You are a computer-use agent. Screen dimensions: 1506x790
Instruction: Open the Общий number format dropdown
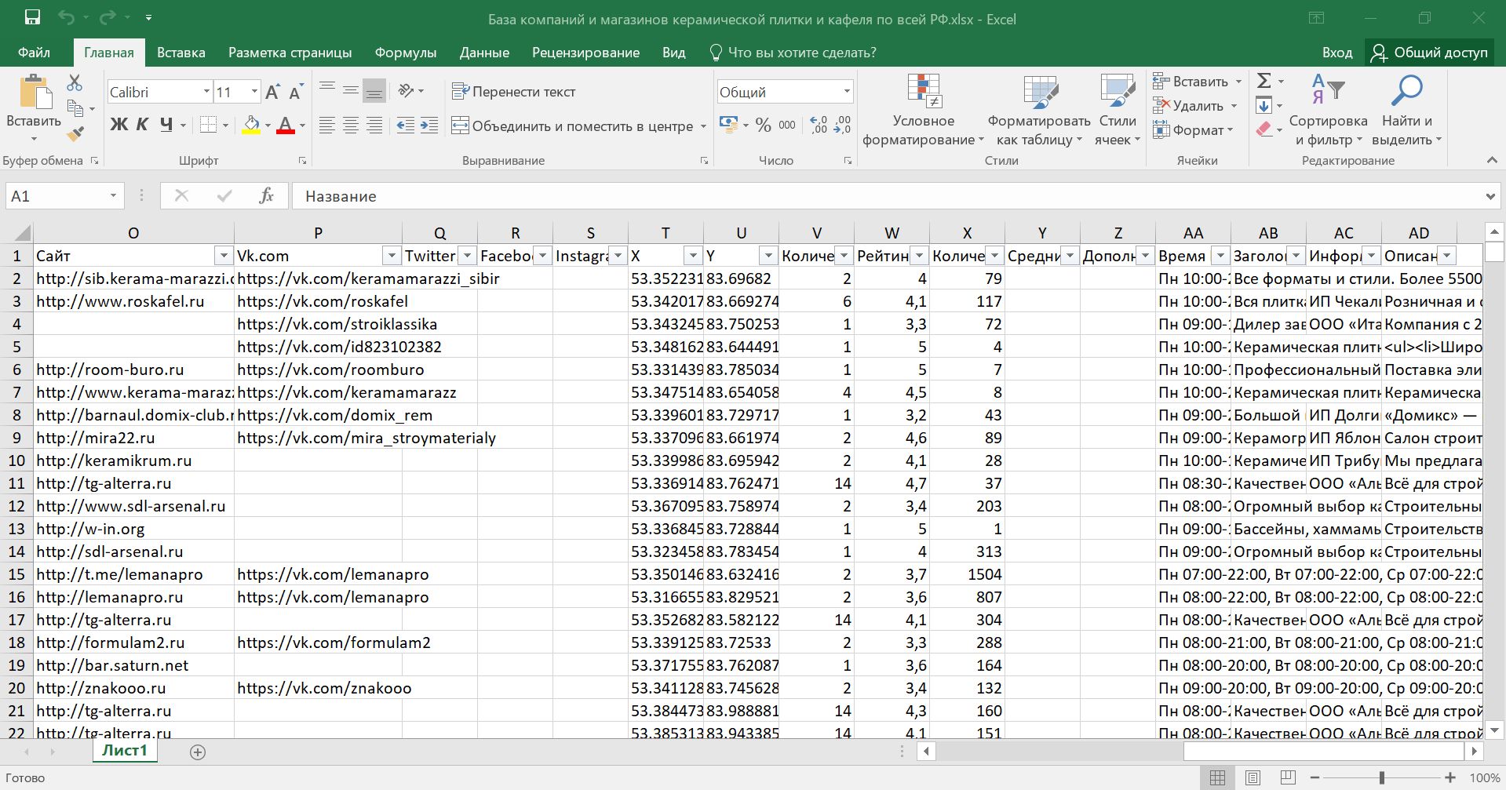(846, 92)
